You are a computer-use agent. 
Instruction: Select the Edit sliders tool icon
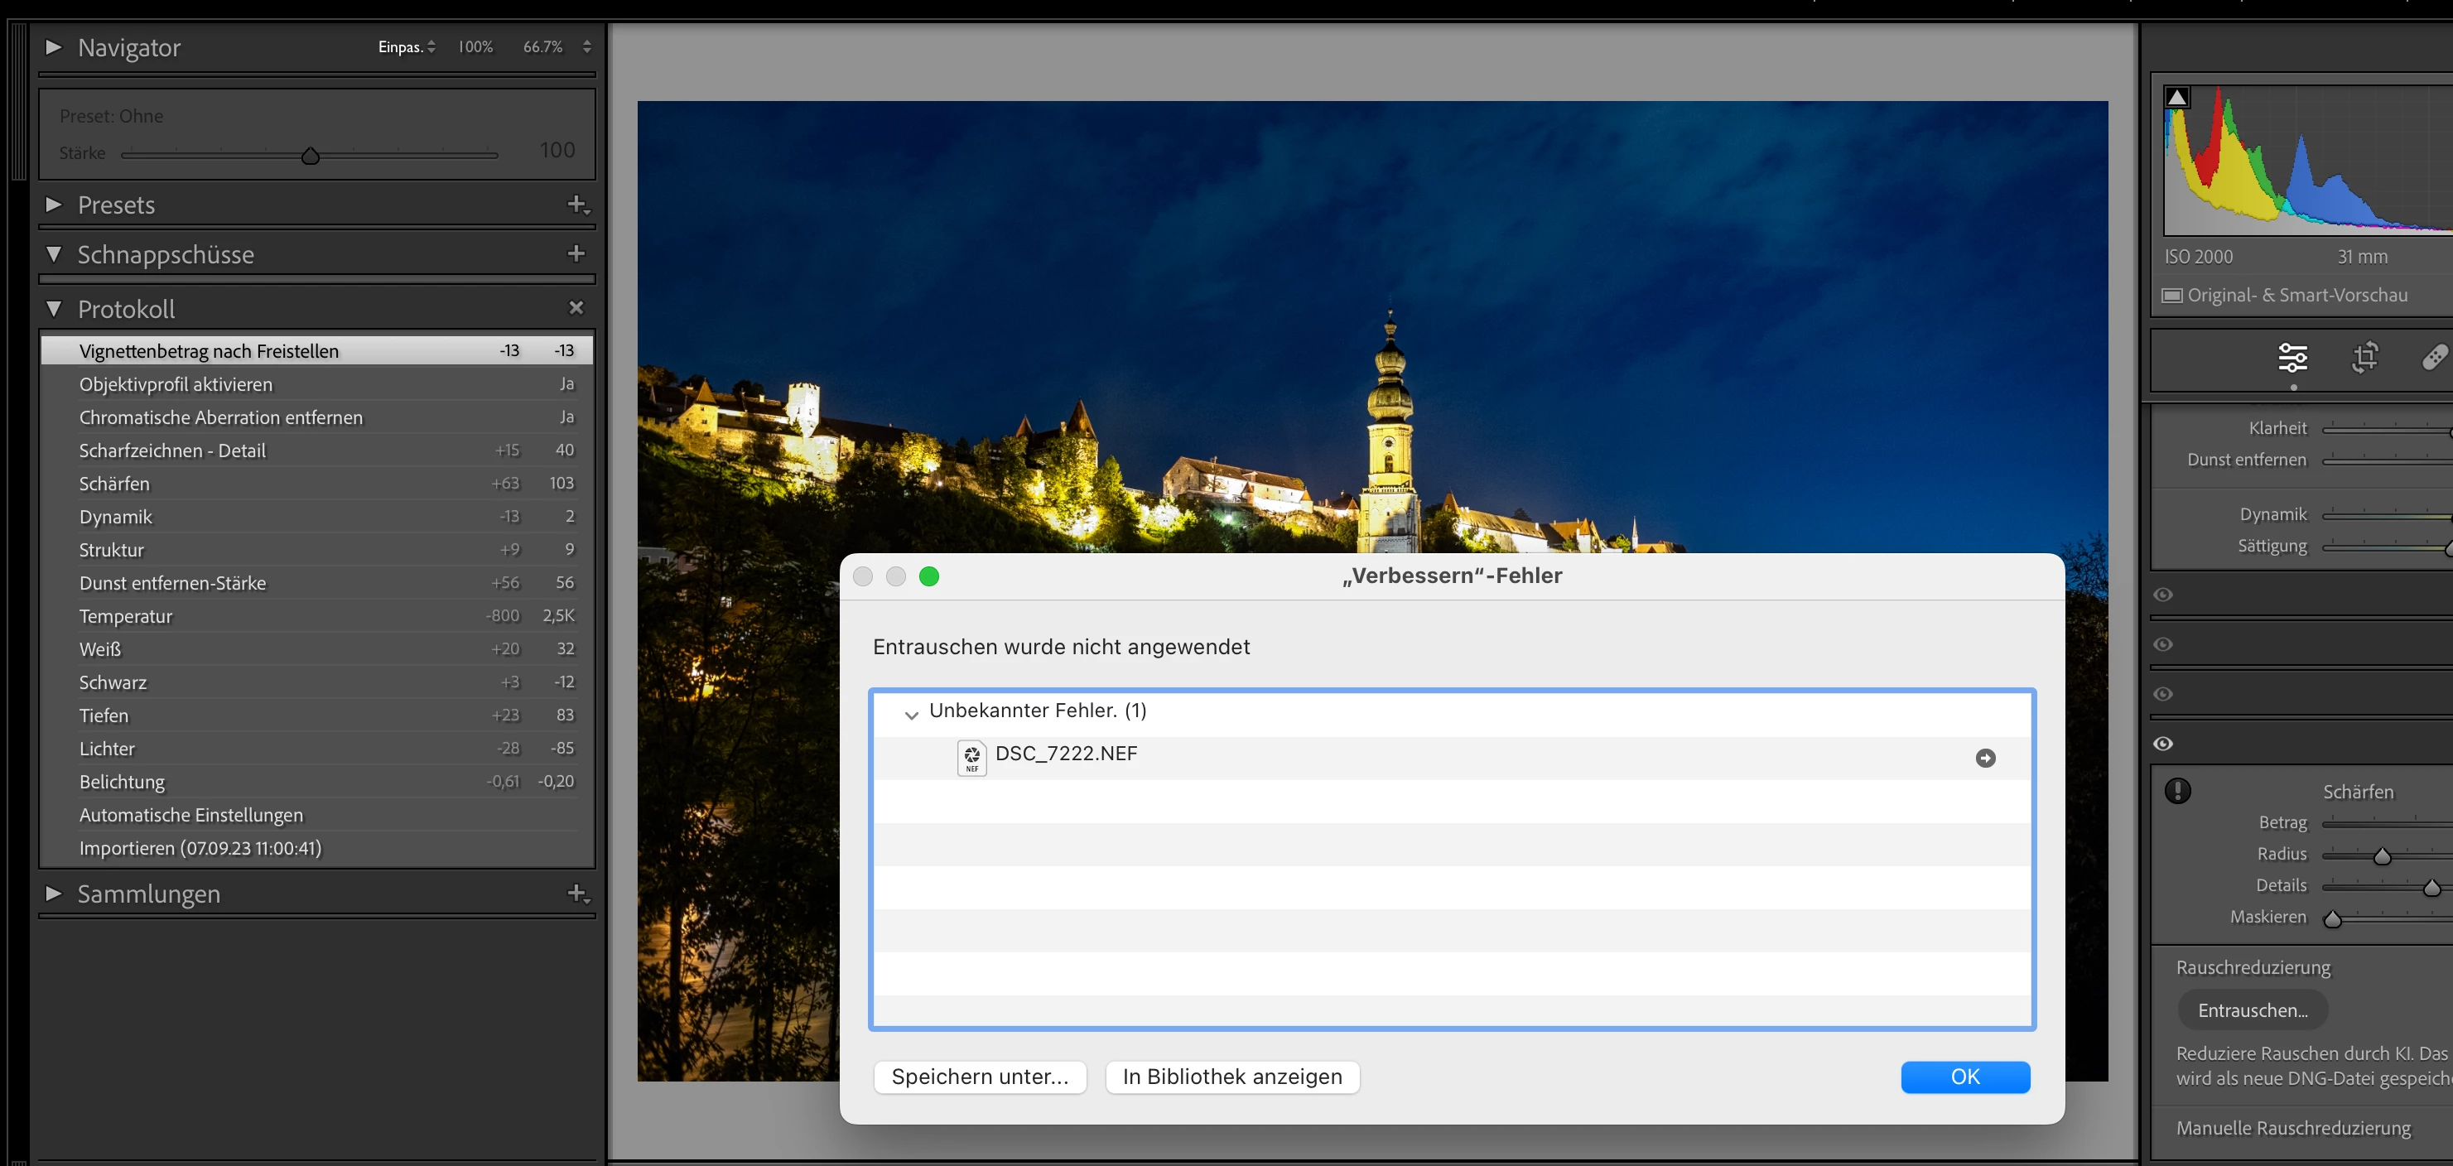(2292, 358)
